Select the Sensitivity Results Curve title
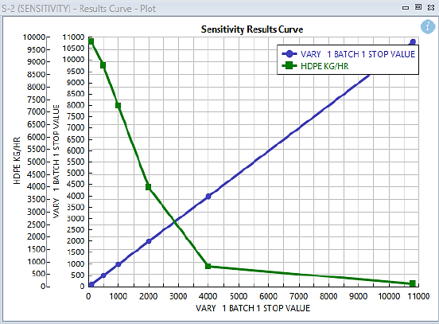 [252, 29]
